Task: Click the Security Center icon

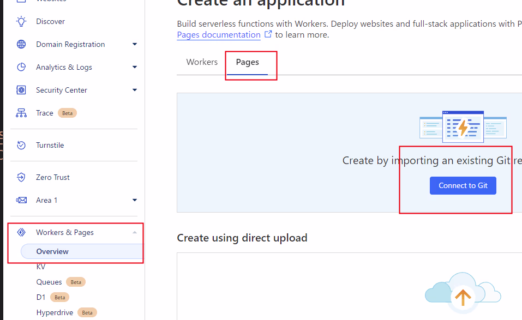Action: pos(21,90)
